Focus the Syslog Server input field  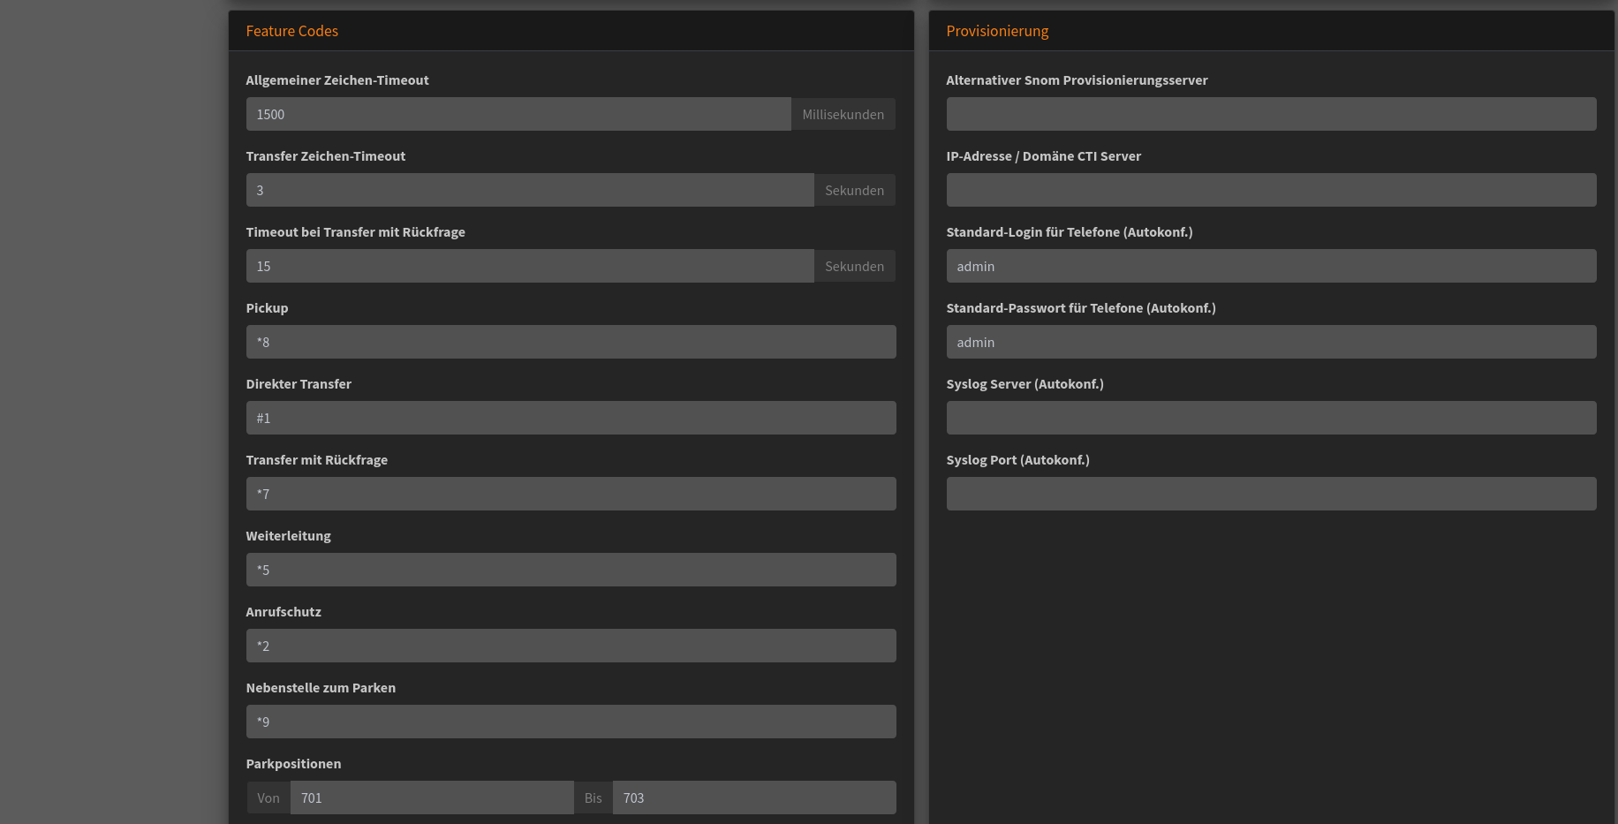pyautogui.click(x=1271, y=418)
